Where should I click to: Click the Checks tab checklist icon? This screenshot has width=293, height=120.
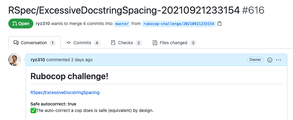pyautogui.click(x=113, y=43)
